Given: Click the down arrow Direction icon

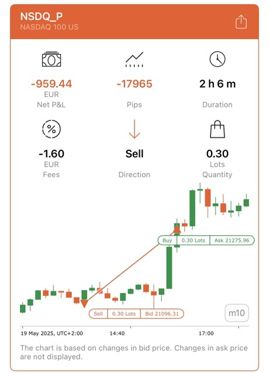Looking at the screenshot, I should click(134, 129).
